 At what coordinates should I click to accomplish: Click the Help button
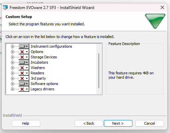coord(26,123)
